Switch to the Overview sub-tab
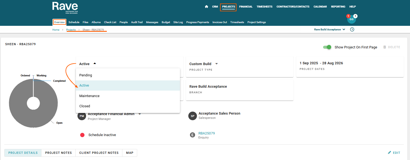This screenshot has height=160, width=410. click(59, 22)
